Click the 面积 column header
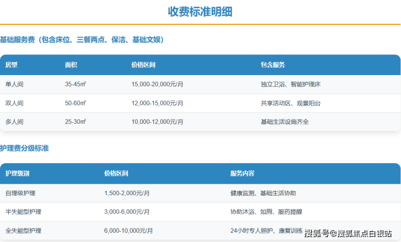The width and height of the screenshot is (401, 242). 71,65
